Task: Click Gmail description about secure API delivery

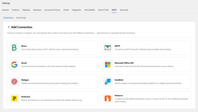Action: tap(48, 66)
